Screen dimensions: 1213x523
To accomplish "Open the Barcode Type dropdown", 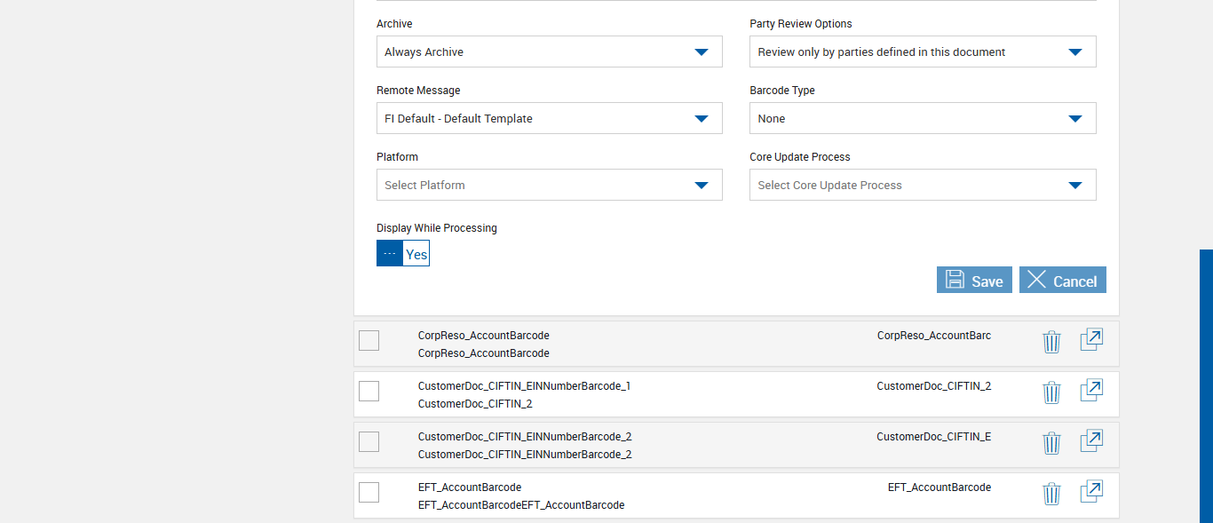I will click(923, 118).
